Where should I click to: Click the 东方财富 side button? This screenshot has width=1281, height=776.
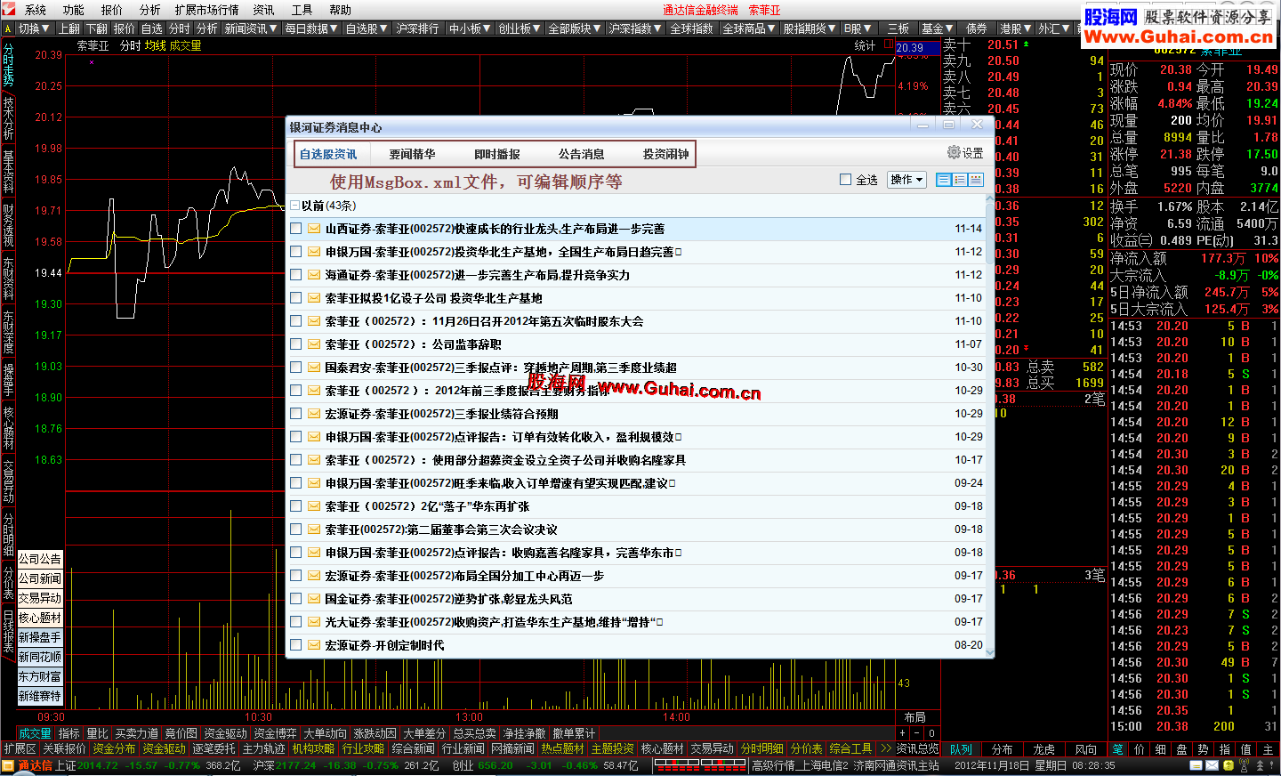click(x=40, y=676)
